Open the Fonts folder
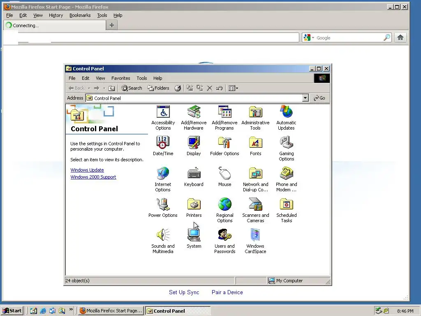The width and height of the screenshot is (421, 316). tap(255, 146)
